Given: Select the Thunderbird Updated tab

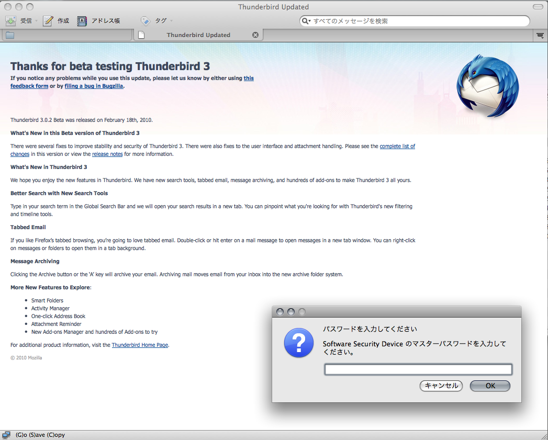Looking at the screenshot, I should click(x=198, y=35).
